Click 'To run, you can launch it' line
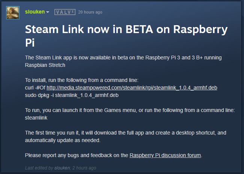Image resolution: width=244 pixels, height=174 pixels. (130, 110)
